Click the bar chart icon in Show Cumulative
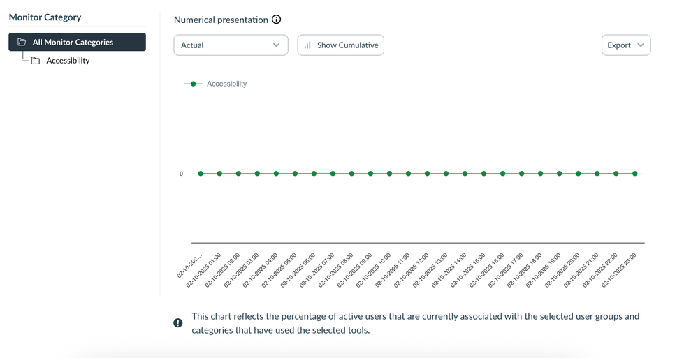The image size is (698, 358). point(307,45)
